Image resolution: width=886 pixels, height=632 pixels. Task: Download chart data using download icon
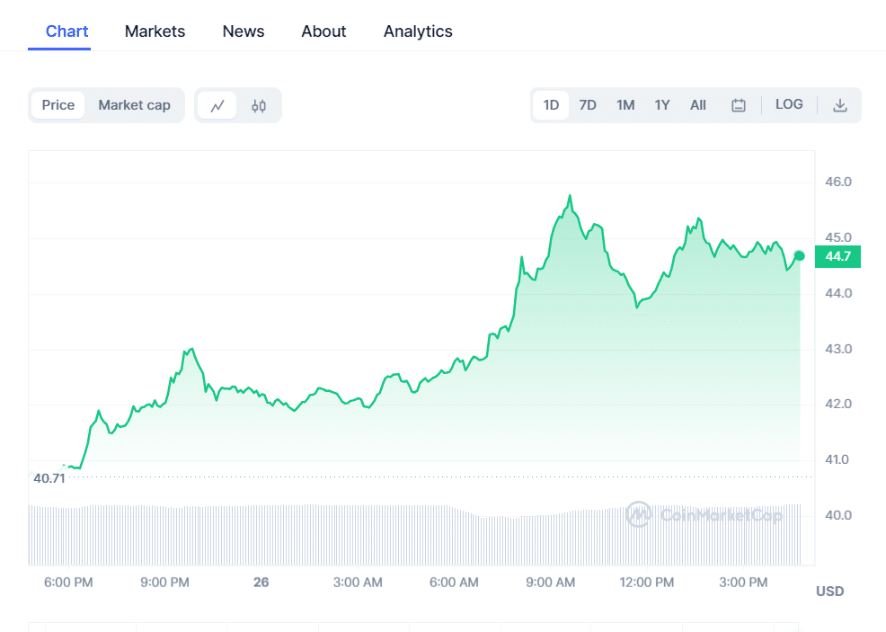point(840,105)
